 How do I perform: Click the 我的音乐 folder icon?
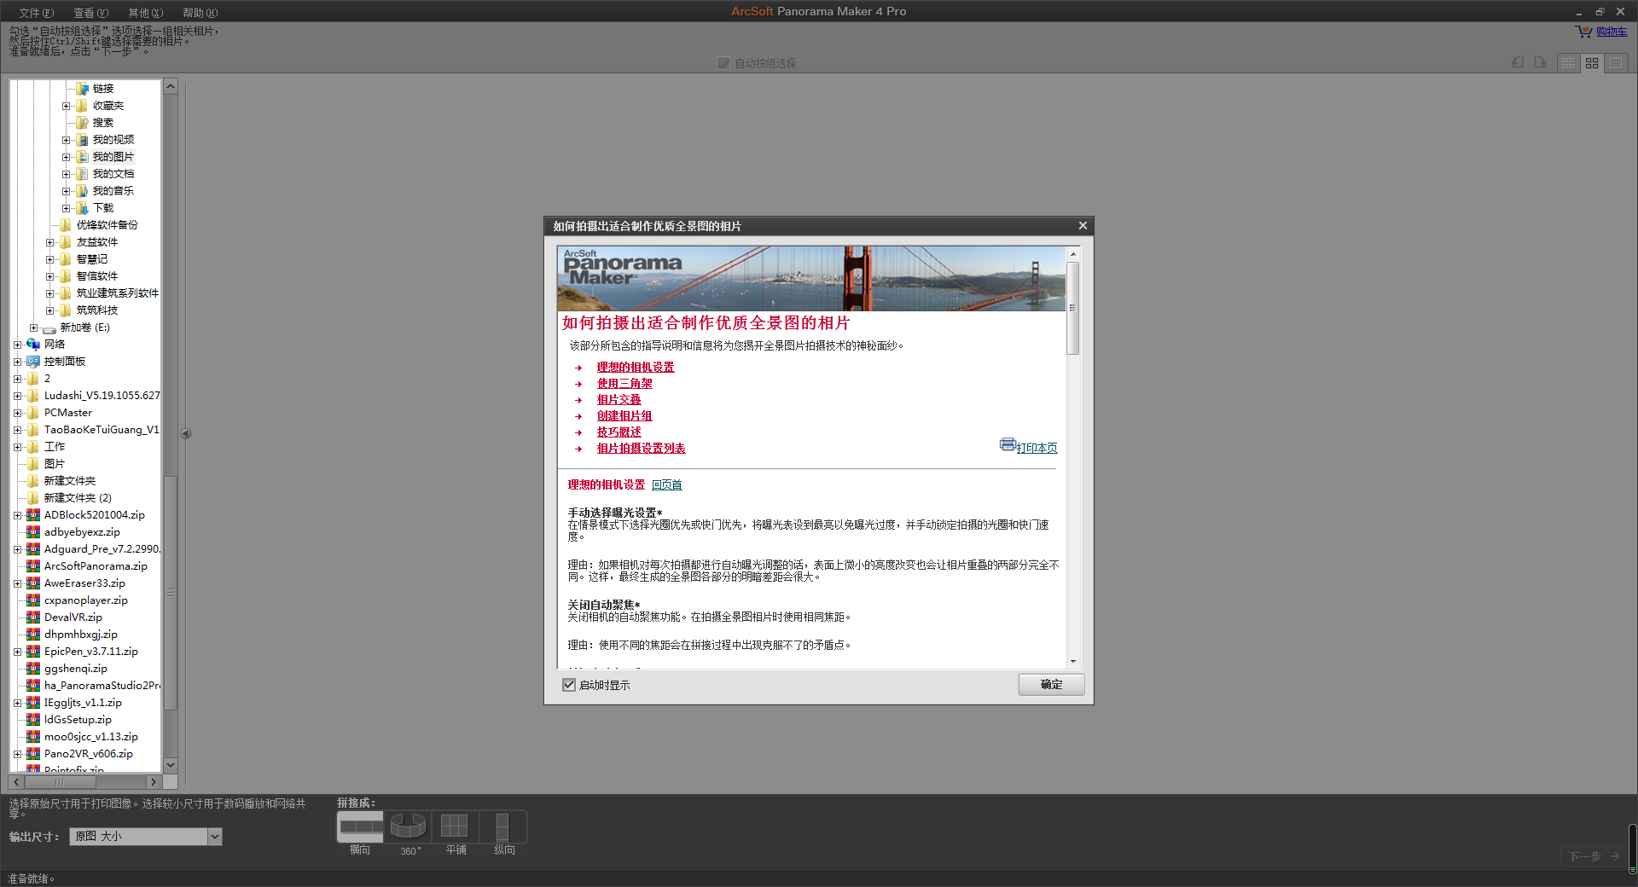82,190
